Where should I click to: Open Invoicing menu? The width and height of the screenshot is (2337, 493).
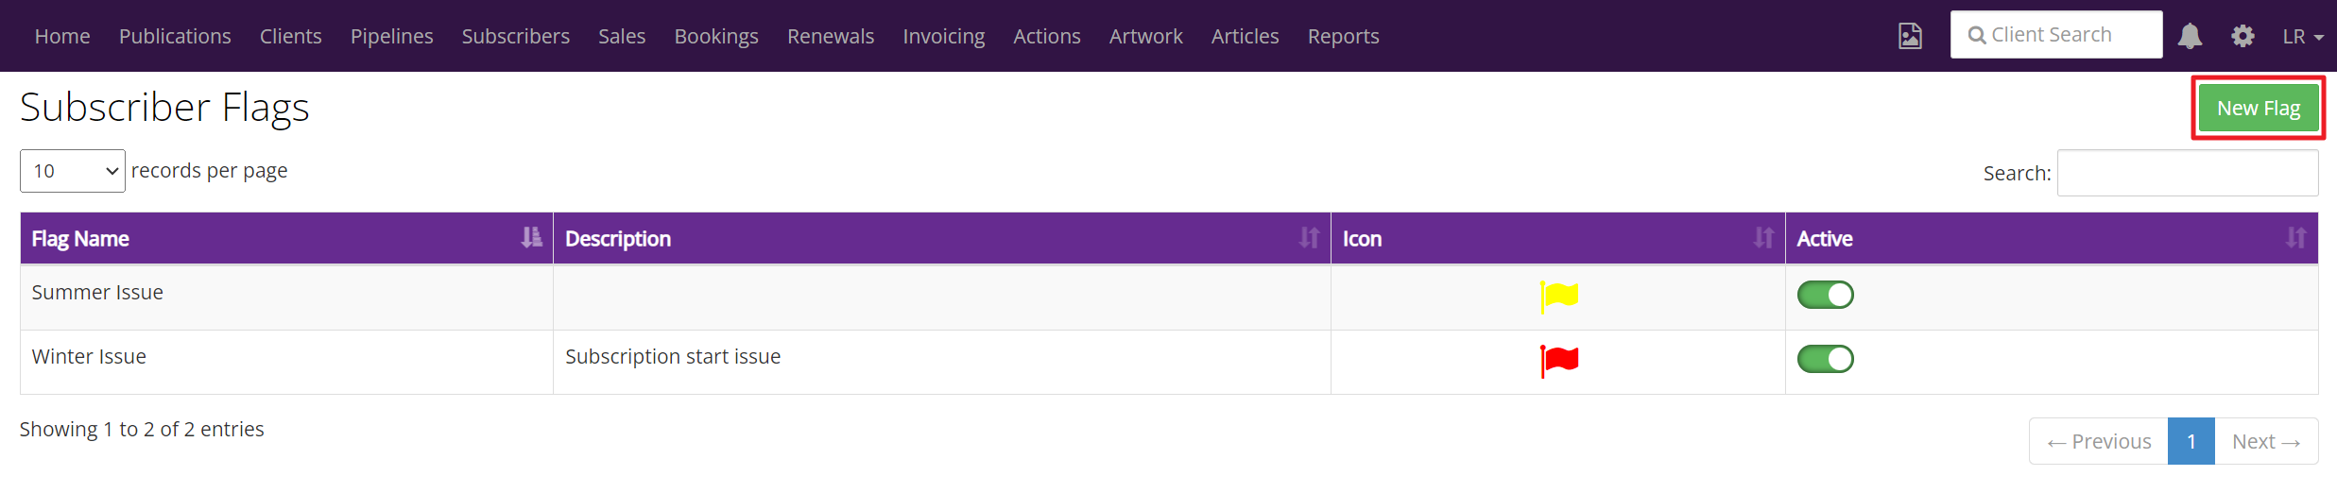point(944,36)
